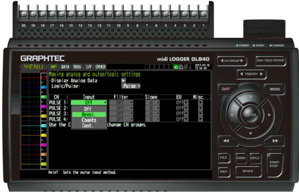Click the fast-forward double-arrow key

(275, 141)
